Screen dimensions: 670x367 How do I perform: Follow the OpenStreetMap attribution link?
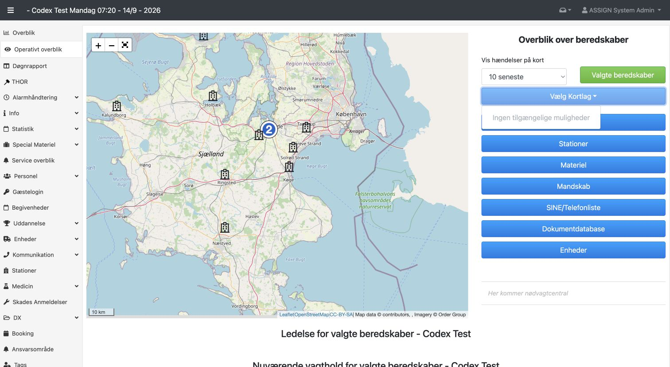coord(312,315)
